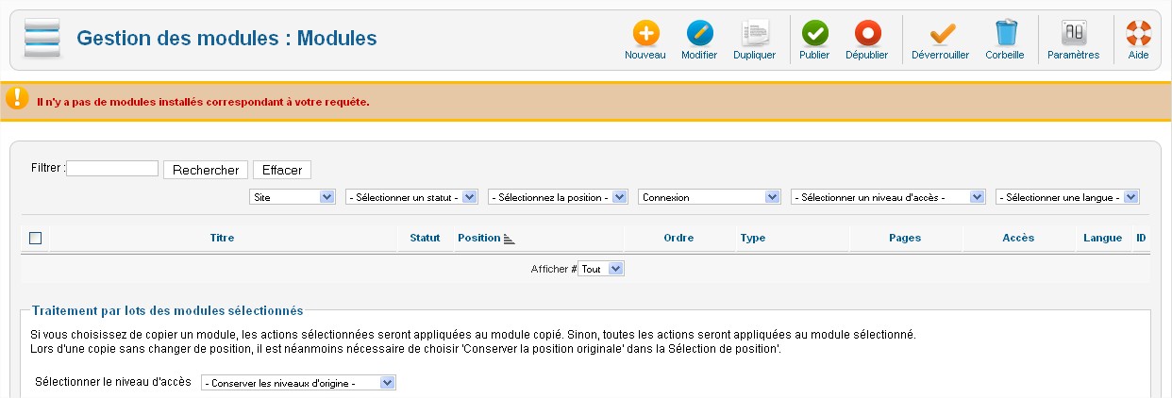Expand the Connexion module type dropdown
This screenshot has width=1172, height=398.
pyautogui.click(x=709, y=197)
